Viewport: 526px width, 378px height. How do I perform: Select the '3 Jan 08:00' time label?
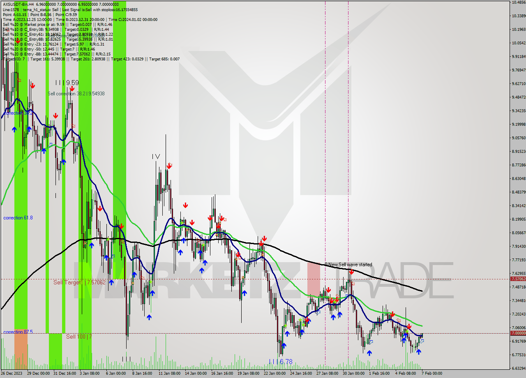[89, 373]
